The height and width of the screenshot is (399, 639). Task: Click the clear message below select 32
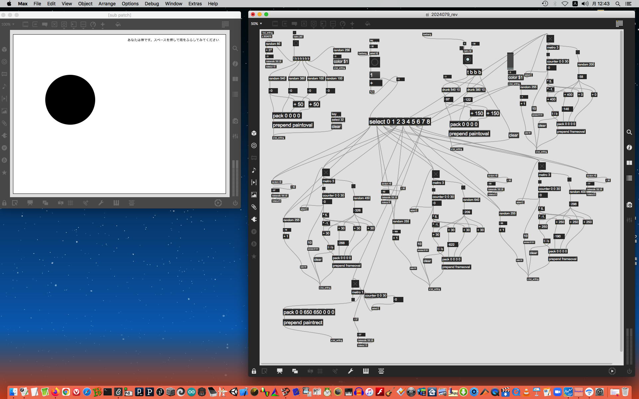point(336,127)
